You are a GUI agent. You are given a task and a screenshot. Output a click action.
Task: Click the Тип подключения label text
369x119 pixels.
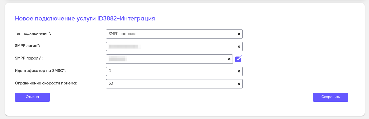click(x=33, y=33)
